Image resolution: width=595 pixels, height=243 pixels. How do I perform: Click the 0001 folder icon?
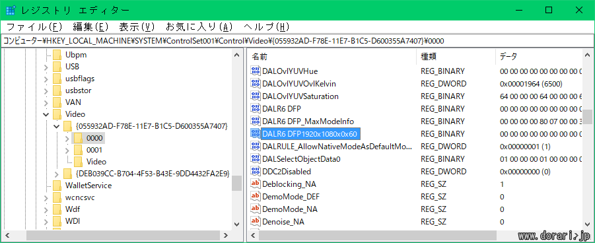78,150
